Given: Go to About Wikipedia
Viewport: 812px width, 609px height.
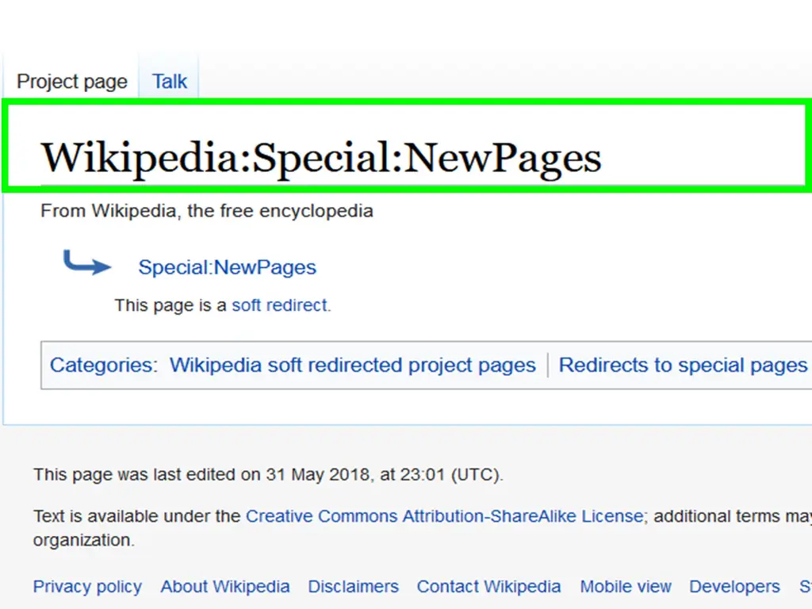Looking at the screenshot, I should [224, 586].
